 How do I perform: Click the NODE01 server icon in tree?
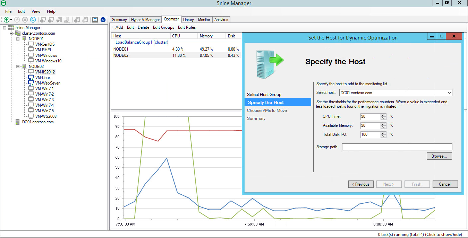point(25,39)
